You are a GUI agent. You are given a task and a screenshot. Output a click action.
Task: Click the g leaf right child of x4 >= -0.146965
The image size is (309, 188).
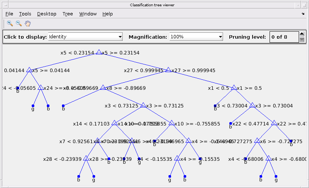[x=200, y=159]
